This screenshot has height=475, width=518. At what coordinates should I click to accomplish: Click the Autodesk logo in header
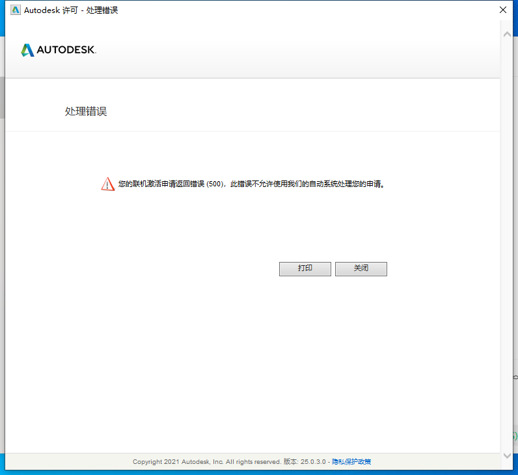[x=59, y=50]
